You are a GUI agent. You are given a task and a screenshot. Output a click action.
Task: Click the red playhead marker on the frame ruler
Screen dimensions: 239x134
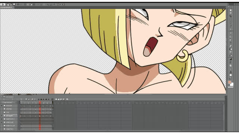point(40,103)
